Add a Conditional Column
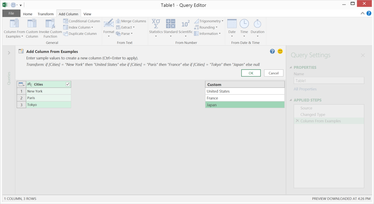Screen dimensions: 374x204 click(x=82, y=21)
